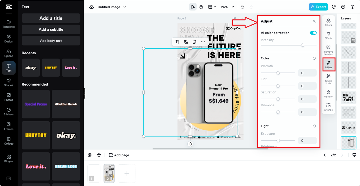
Task: Click the Warmth value field
Action: [x=307, y=73]
